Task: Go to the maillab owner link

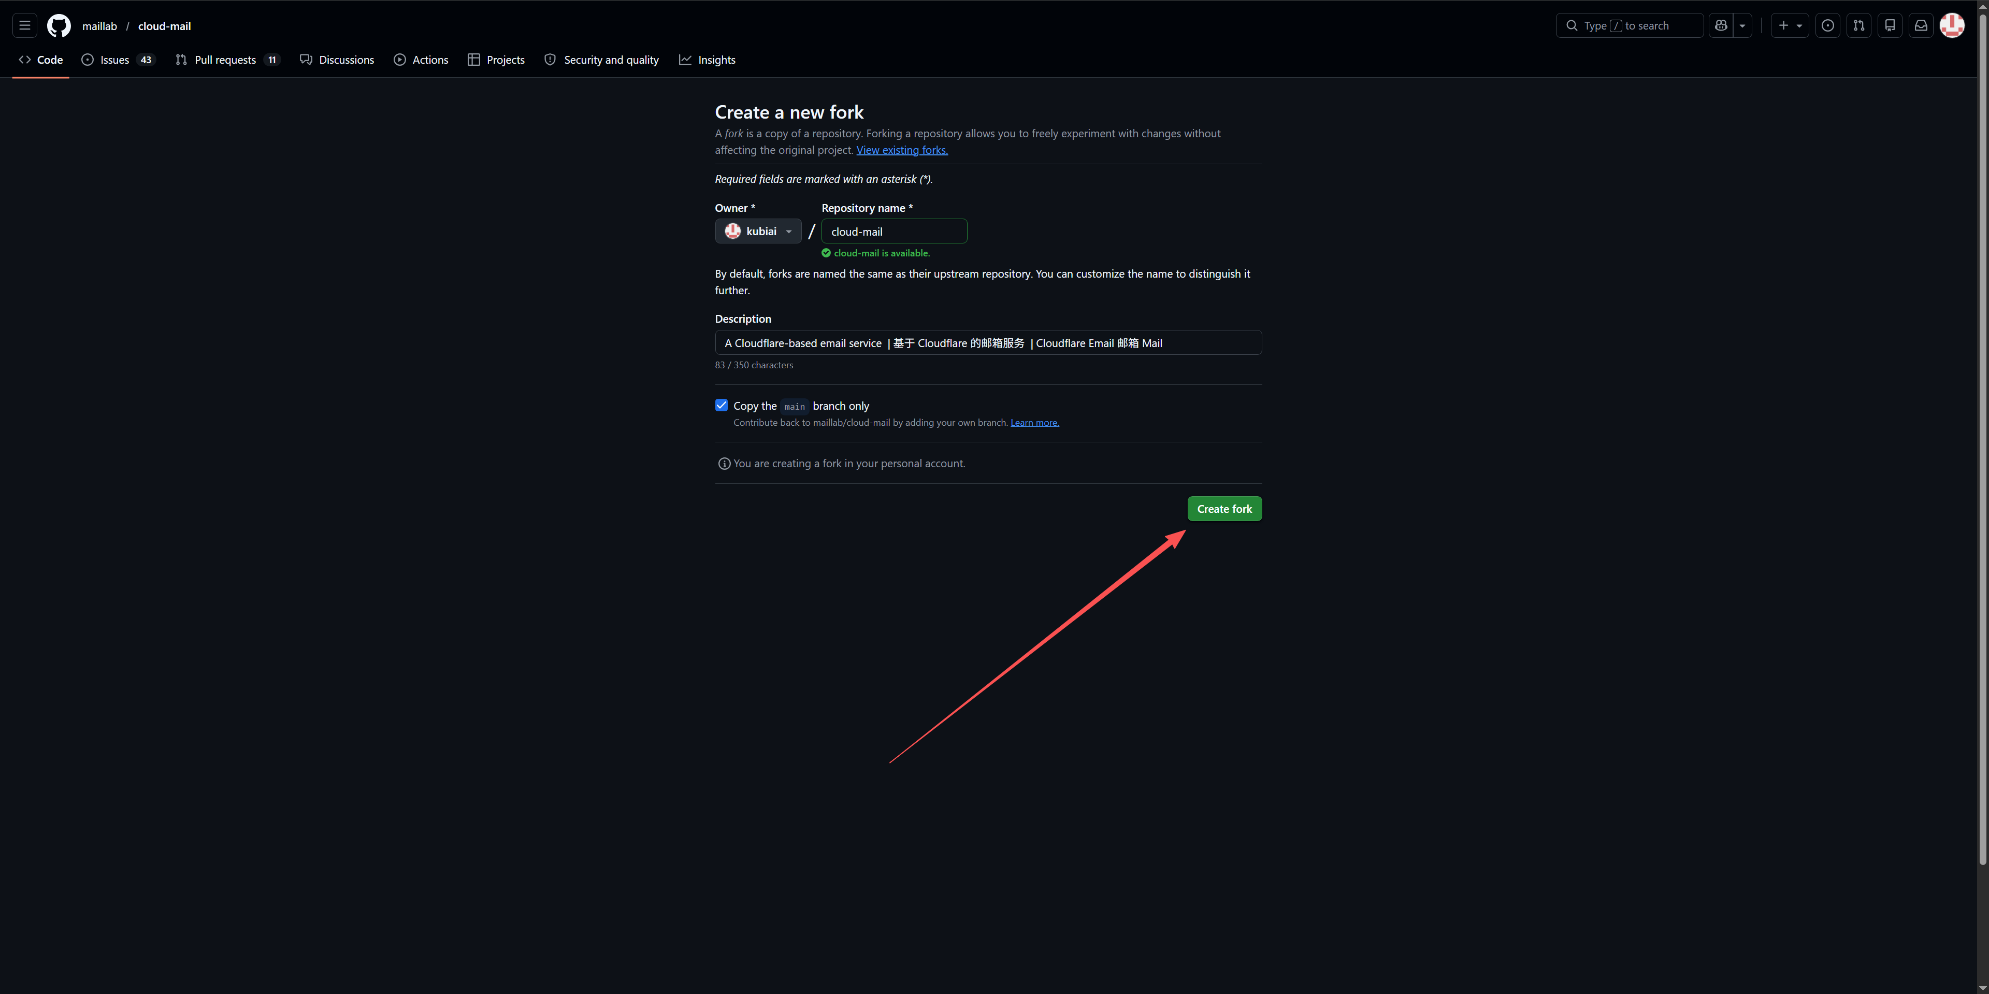Action: (x=99, y=25)
